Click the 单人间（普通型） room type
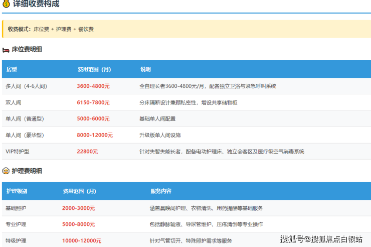The height and width of the screenshot is (247, 371). [25, 119]
